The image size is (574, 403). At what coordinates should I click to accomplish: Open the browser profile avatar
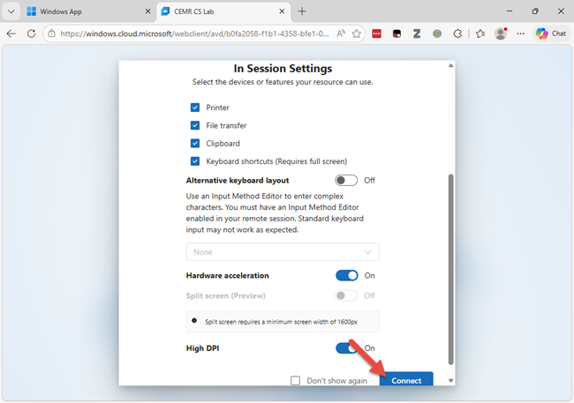pyautogui.click(x=501, y=34)
